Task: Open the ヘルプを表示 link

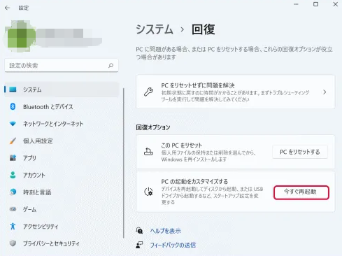Action: [166, 231]
